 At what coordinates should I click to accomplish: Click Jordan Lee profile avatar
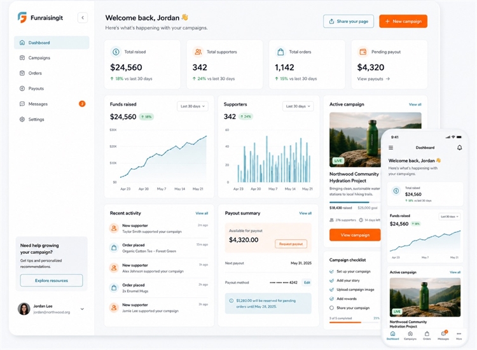[24, 309]
